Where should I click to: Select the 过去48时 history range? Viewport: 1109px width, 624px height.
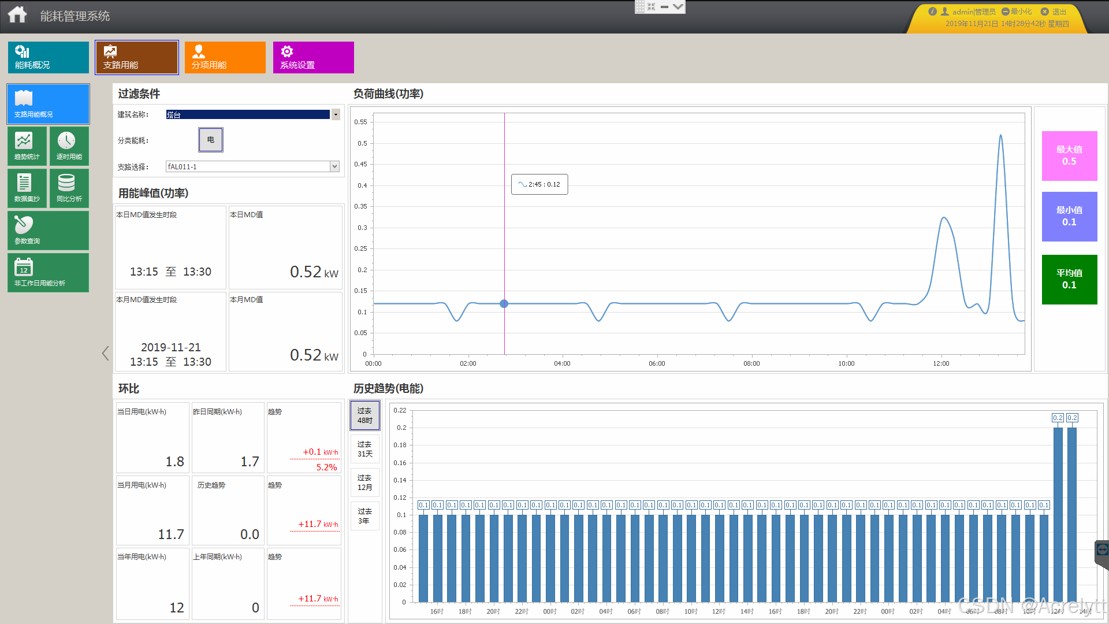click(364, 415)
